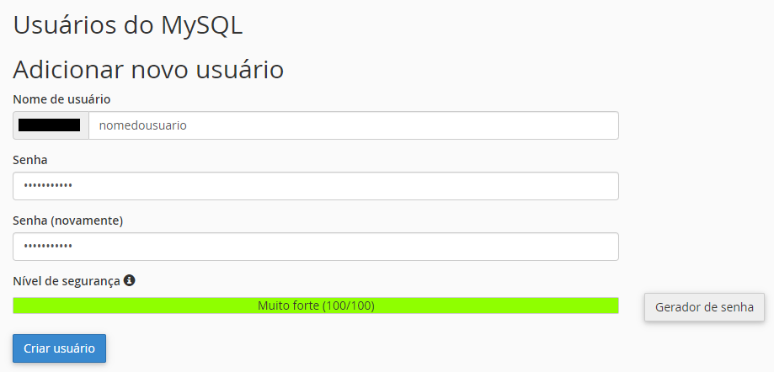Image resolution: width=774 pixels, height=372 pixels.
Task: Click the Senha (novamente) label text
Action: pyautogui.click(x=67, y=221)
